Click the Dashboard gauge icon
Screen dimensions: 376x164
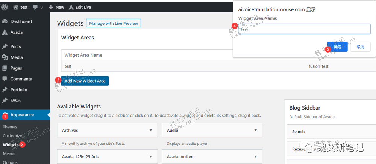[x=5, y=21]
